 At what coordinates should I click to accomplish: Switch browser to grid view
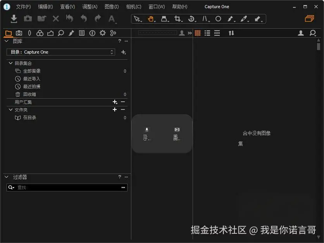point(198,33)
